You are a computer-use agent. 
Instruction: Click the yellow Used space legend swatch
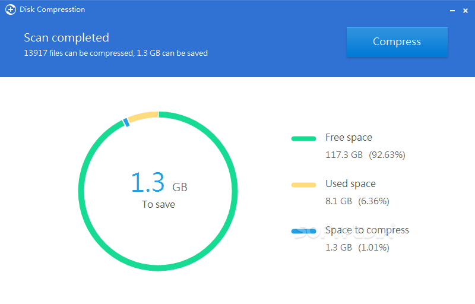tap(303, 185)
